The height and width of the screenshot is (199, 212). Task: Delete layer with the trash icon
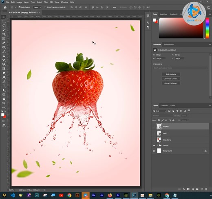206,189
